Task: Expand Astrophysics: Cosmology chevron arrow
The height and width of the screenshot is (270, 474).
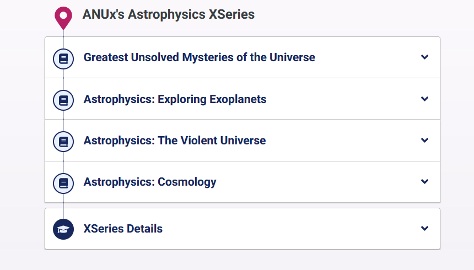Action: (424, 182)
